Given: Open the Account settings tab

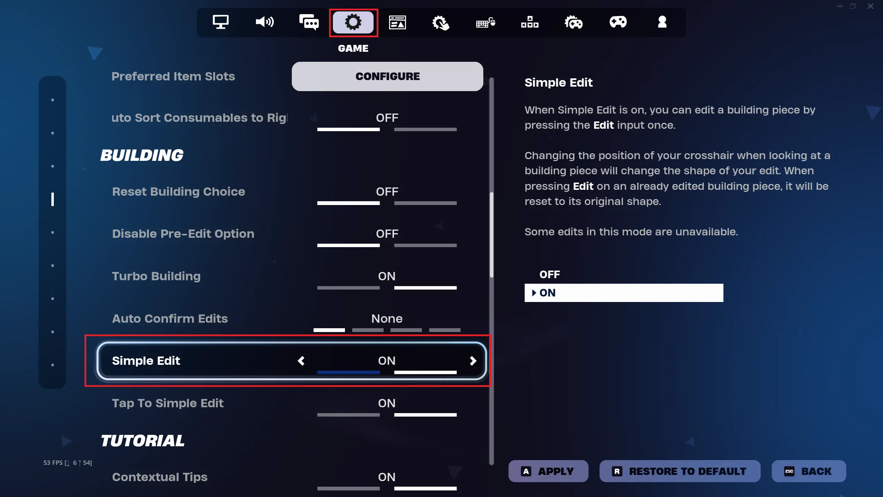Looking at the screenshot, I should (x=662, y=22).
